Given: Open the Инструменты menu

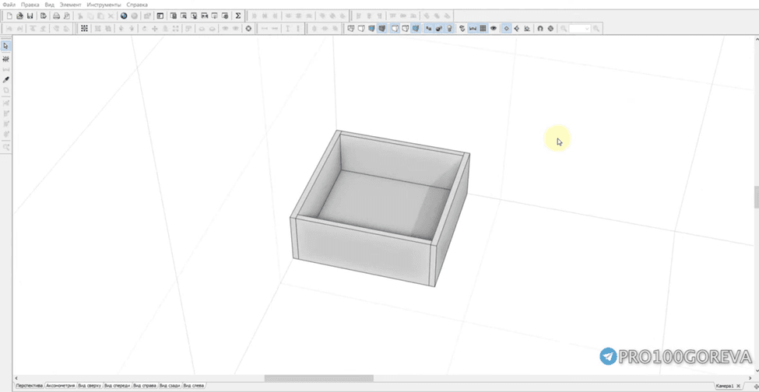Looking at the screenshot, I should [104, 5].
